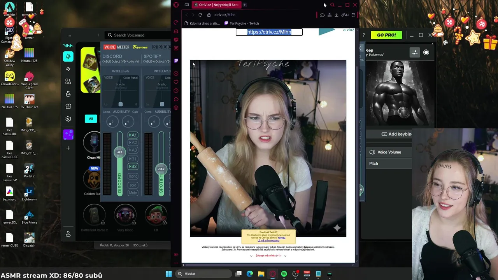Viewport: 498px width, 280px height.
Task: Switch to the CtrlV.cz browser tab
Action: pyautogui.click(x=216, y=5)
